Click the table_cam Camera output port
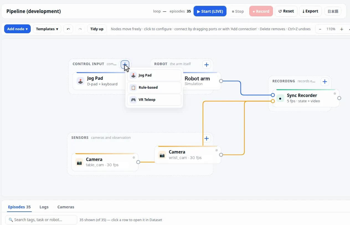350x225 pixels. click(x=138, y=162)
